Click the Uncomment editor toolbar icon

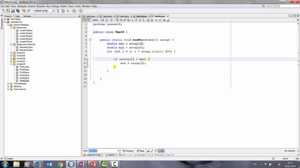point(168,20)
